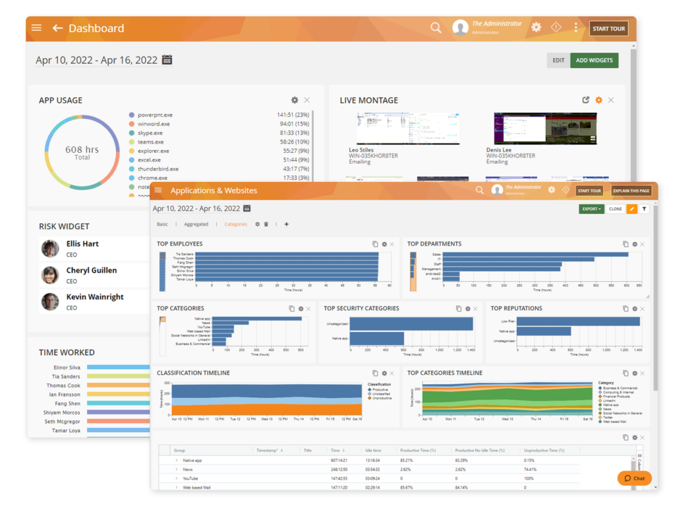Screen dimensions: 675x506
Task: Delete the Categories report via trash icon
Action: (x=265, y=224)
